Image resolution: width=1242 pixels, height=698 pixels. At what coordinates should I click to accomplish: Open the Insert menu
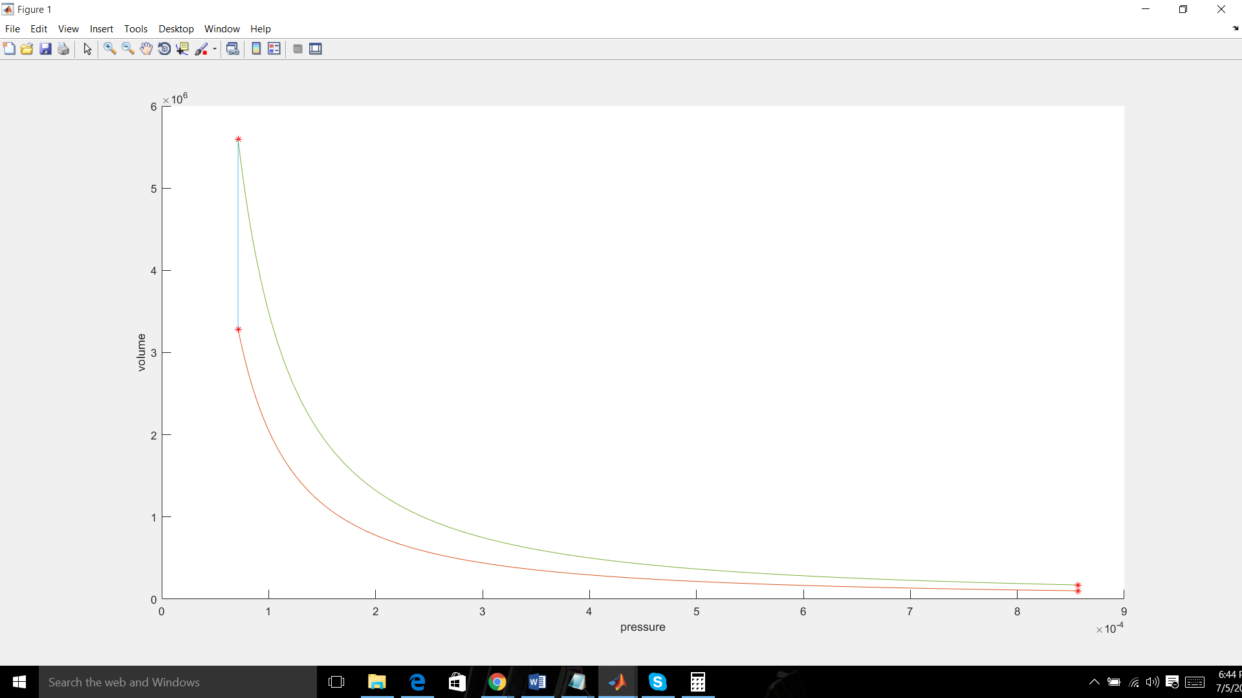coord(101,28)
